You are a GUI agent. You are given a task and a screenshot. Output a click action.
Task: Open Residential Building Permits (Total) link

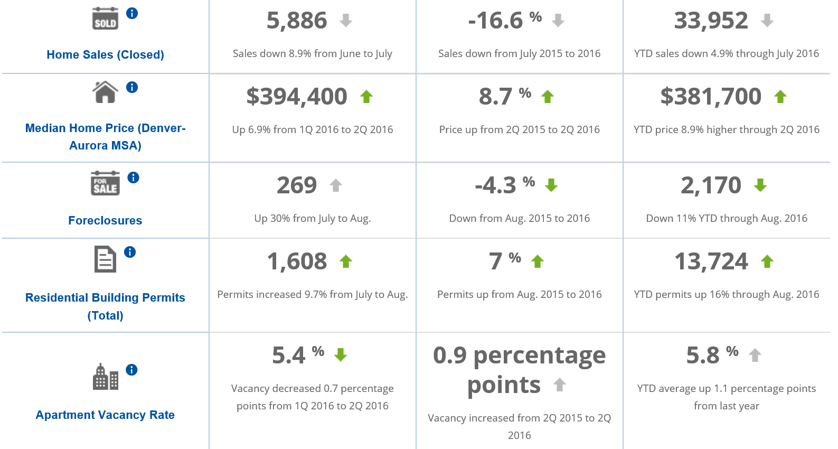pyautogui.click(x=105, y=306)
